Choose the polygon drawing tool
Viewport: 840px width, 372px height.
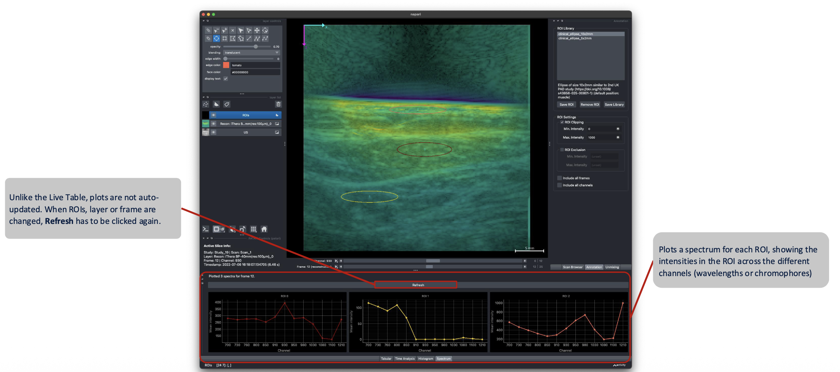(x=233, y=38)
